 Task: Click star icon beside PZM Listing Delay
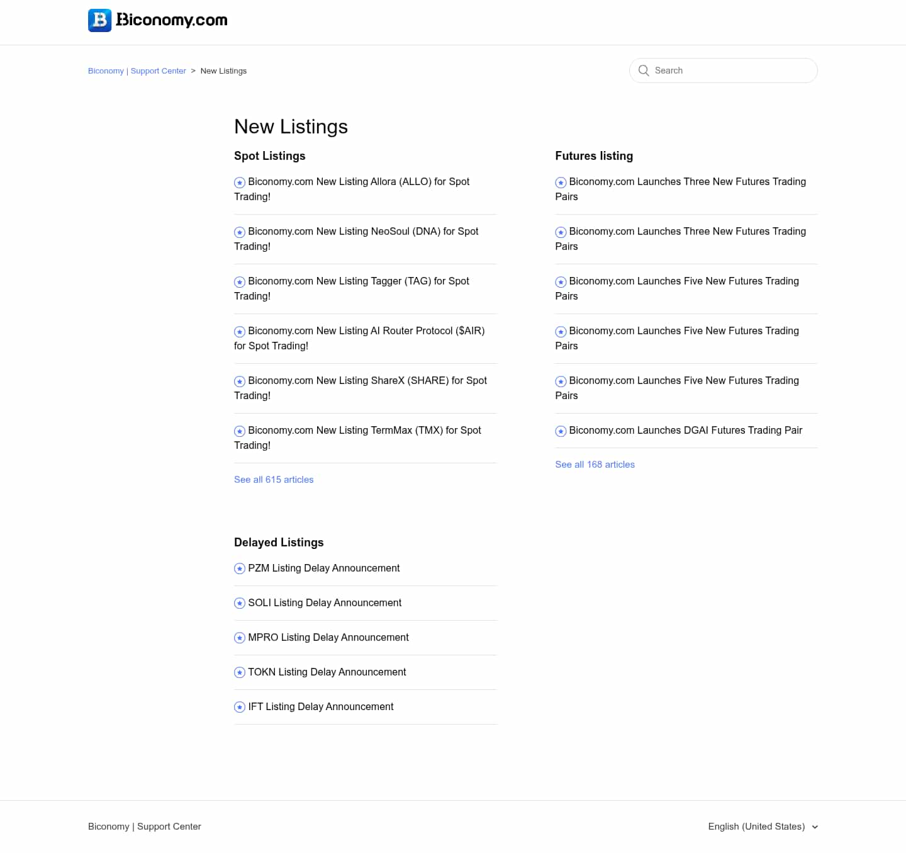pos(240,568)
